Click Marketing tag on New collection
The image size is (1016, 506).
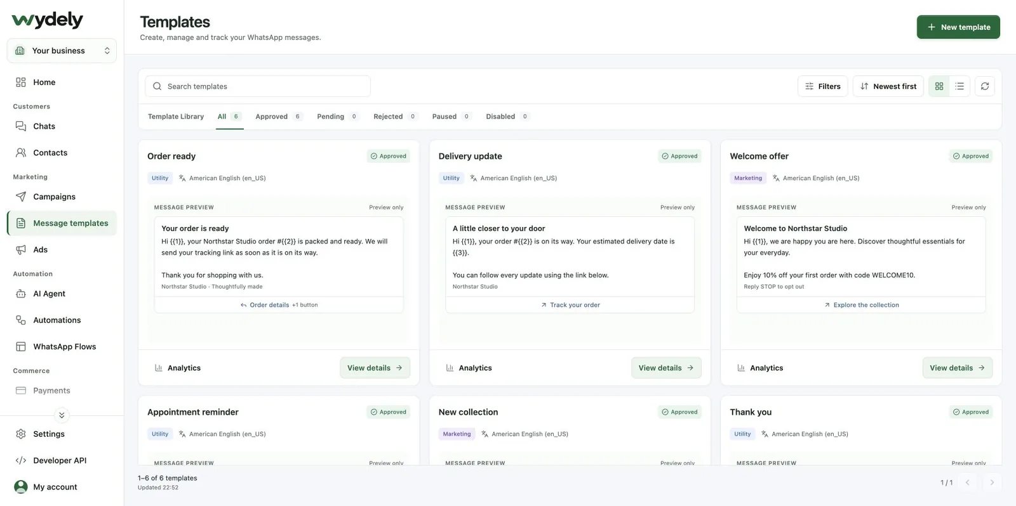[x=457, y=434]
